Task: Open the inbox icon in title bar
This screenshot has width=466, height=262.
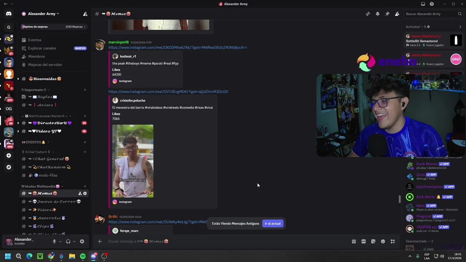Action: [423, 4]
